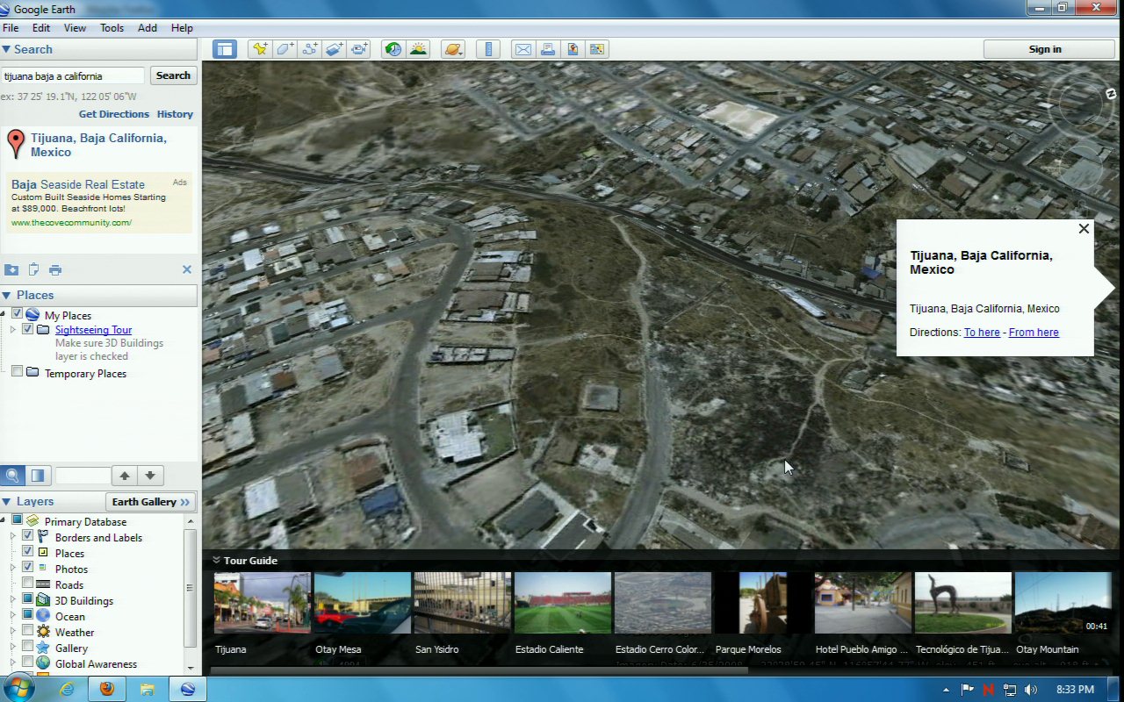Open the View menu
This screenshot has width=1124, height=702.
click(75, 28)
